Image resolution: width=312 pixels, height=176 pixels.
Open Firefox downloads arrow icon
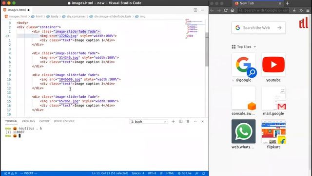(x=294, y=10)
